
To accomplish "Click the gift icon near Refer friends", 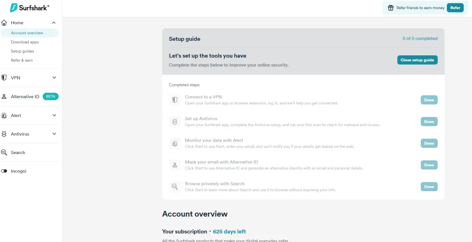I will pyautogui.click(x=391, y=8).
